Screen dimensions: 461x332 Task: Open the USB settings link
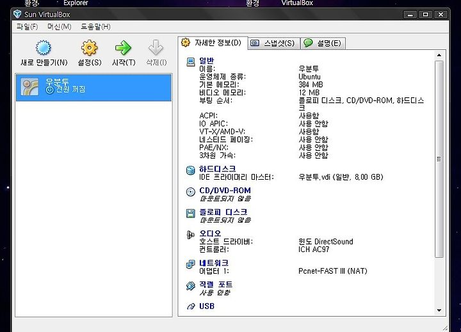[207, 306]
